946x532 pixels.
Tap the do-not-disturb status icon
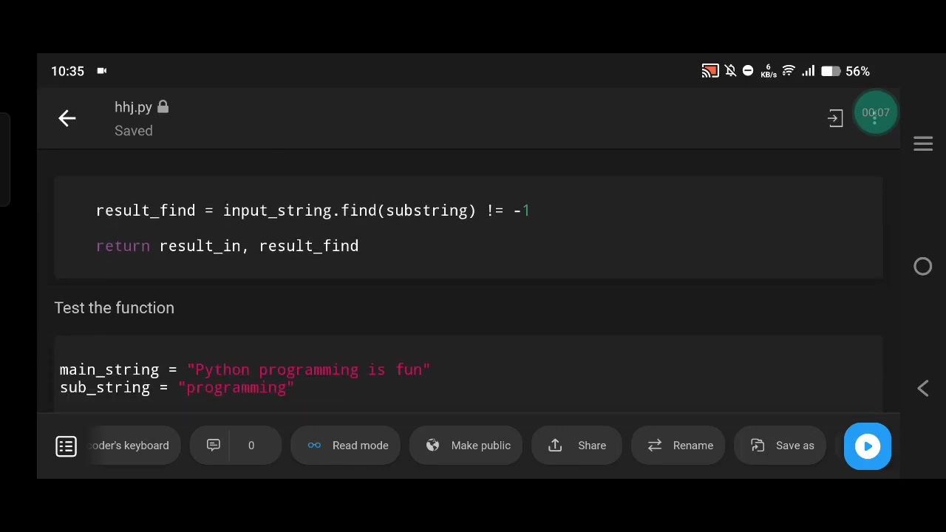[748, 71]
